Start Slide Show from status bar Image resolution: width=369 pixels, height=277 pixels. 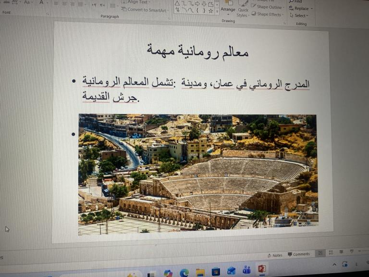(352, 251)
